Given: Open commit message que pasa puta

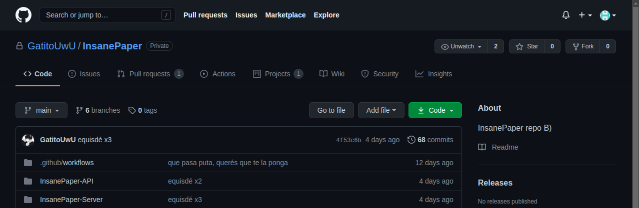Looking at the screenshot, I should tap(228, 163).
